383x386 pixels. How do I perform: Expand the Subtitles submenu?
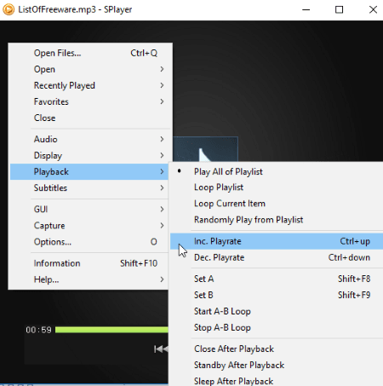(x=90, y=187)
